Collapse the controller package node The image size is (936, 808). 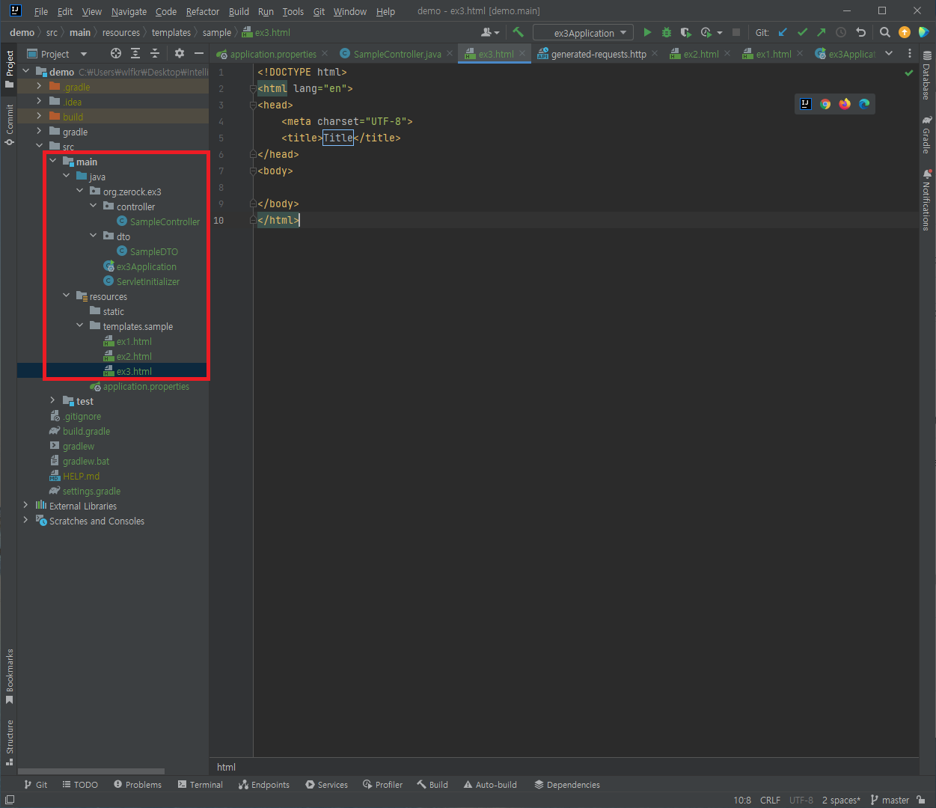(93, 206)
